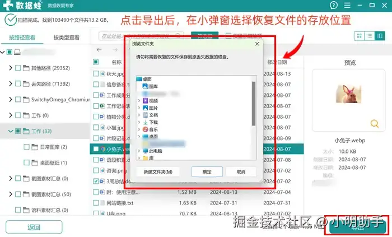Go back with the left arrow icon

pos(99,50)
